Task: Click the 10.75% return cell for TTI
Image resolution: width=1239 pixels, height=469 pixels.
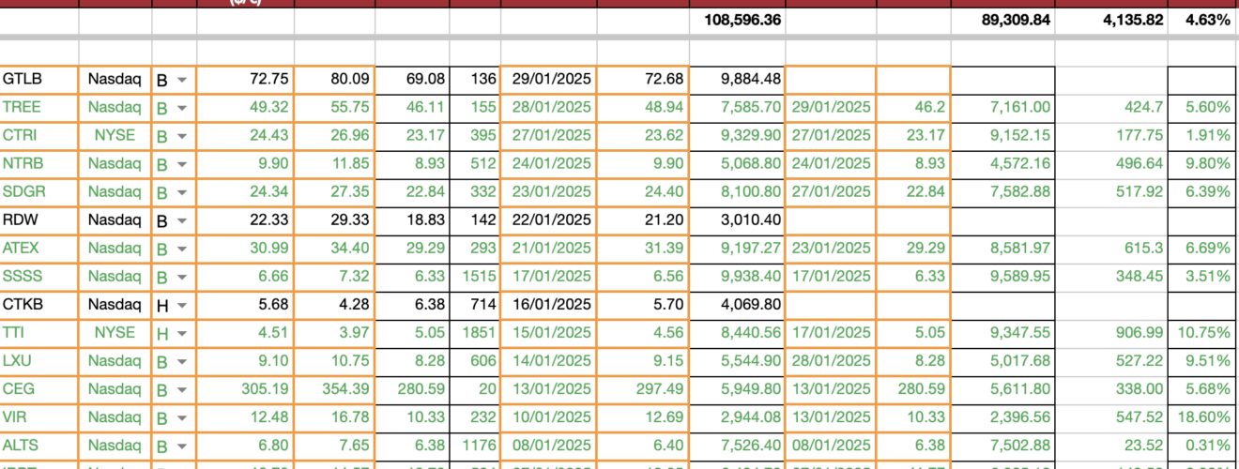Action: tap(1201, 333)
